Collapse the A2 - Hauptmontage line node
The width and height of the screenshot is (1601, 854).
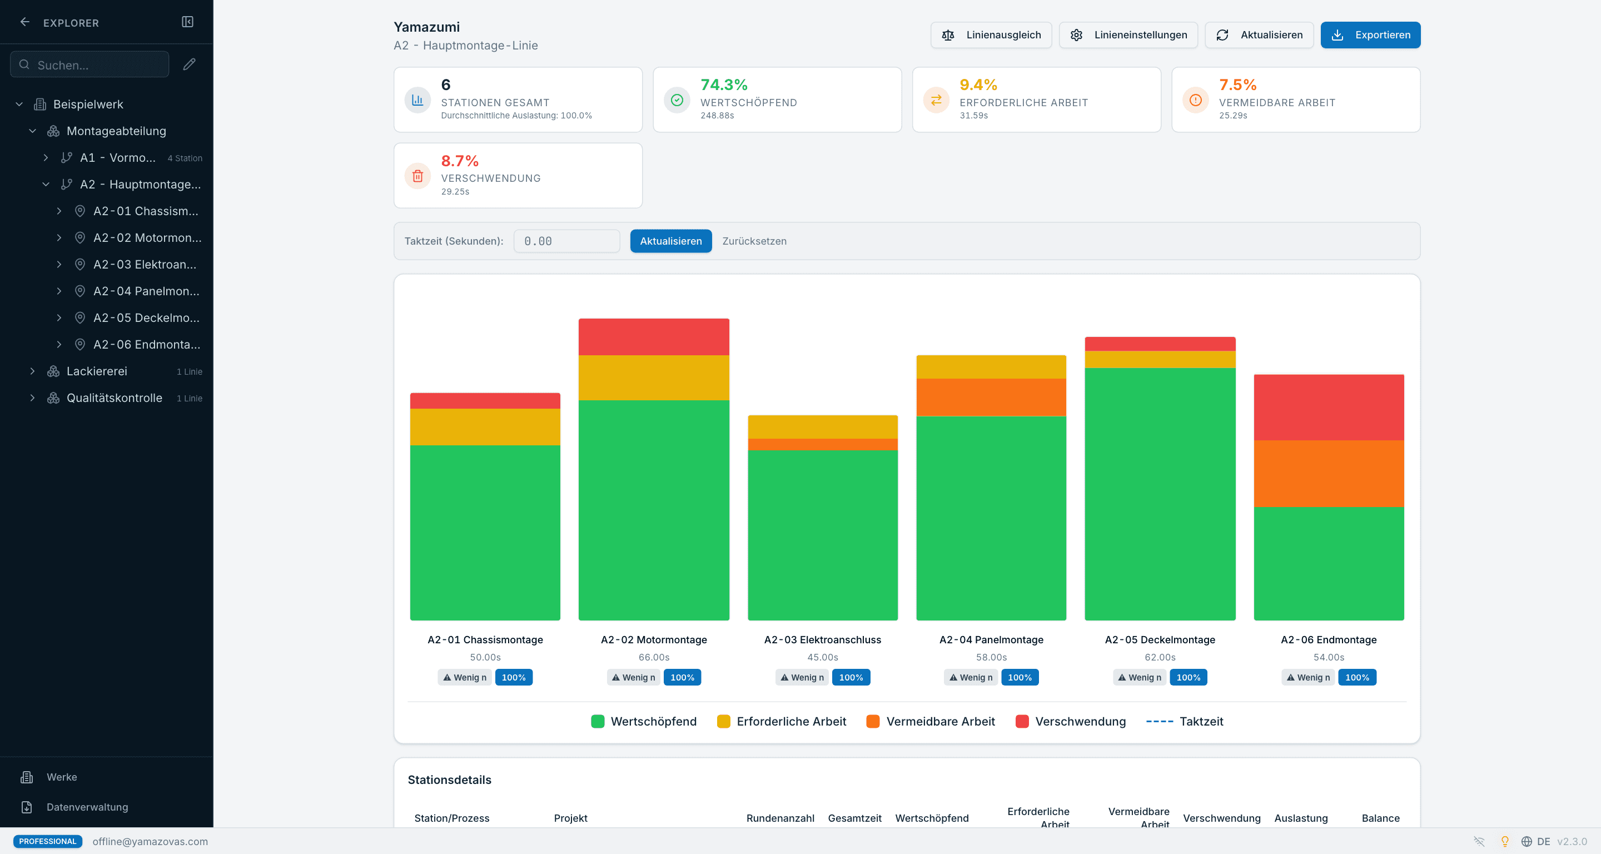pos(46,184)
